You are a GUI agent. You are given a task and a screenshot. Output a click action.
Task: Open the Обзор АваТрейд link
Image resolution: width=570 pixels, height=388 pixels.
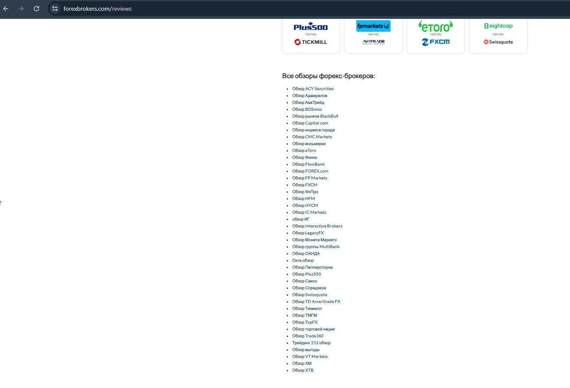(x=308, y=103)
